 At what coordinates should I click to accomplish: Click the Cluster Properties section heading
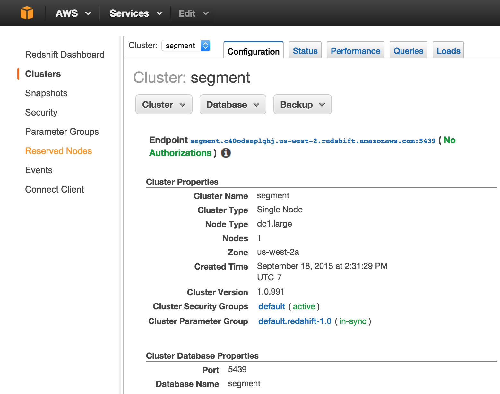coord(182,182)
